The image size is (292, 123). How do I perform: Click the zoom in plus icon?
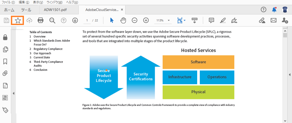[x=146, y=20]
